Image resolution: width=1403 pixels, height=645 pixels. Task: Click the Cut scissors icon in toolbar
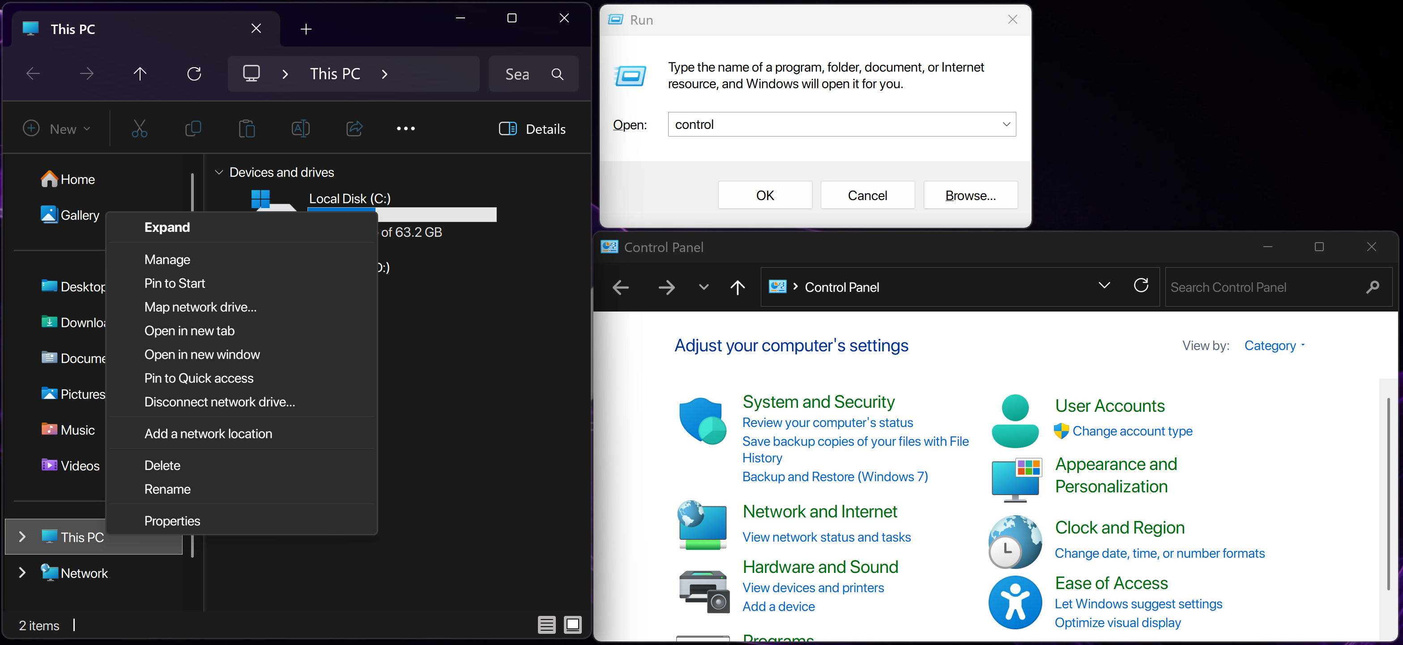tap(140, 128)
